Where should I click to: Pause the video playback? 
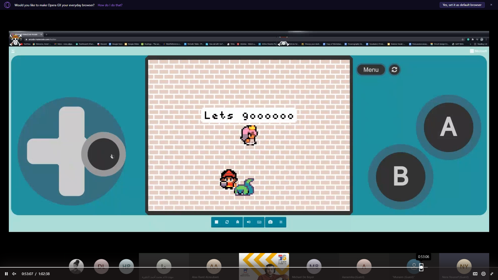tap(6, 274)
